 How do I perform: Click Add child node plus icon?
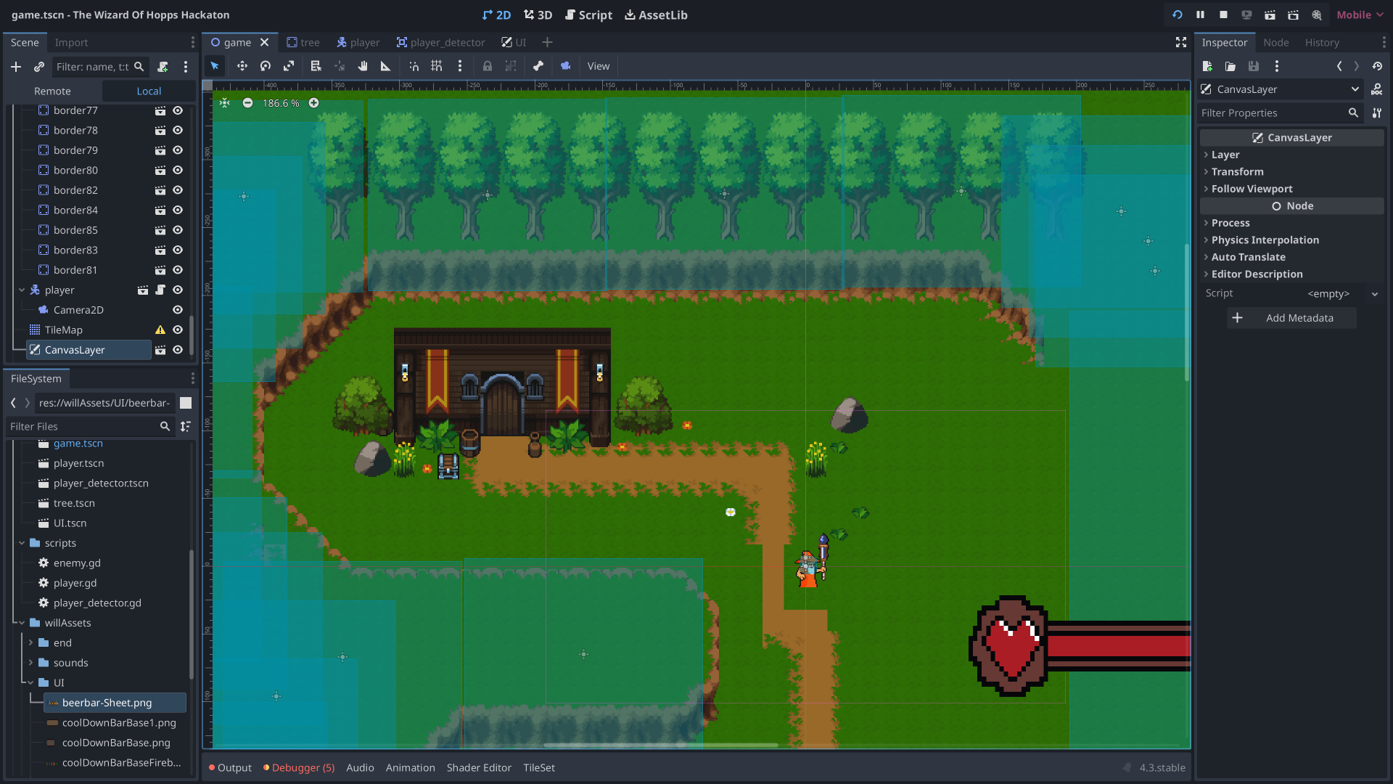click(x=16, y=67)
